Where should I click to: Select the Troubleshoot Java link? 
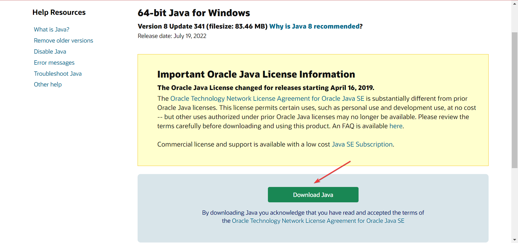[58, 74]
